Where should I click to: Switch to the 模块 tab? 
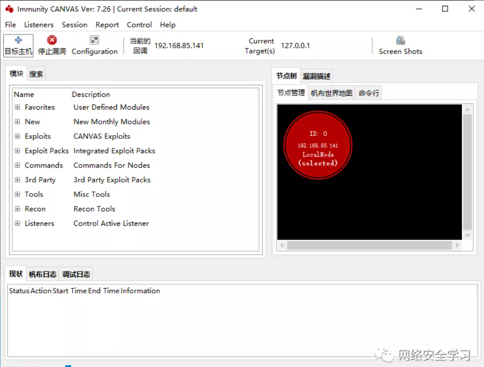tap(16, 73)
